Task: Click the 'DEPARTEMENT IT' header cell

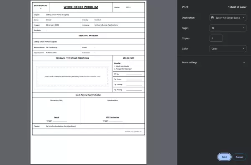Action: click(x=41, y=7)
